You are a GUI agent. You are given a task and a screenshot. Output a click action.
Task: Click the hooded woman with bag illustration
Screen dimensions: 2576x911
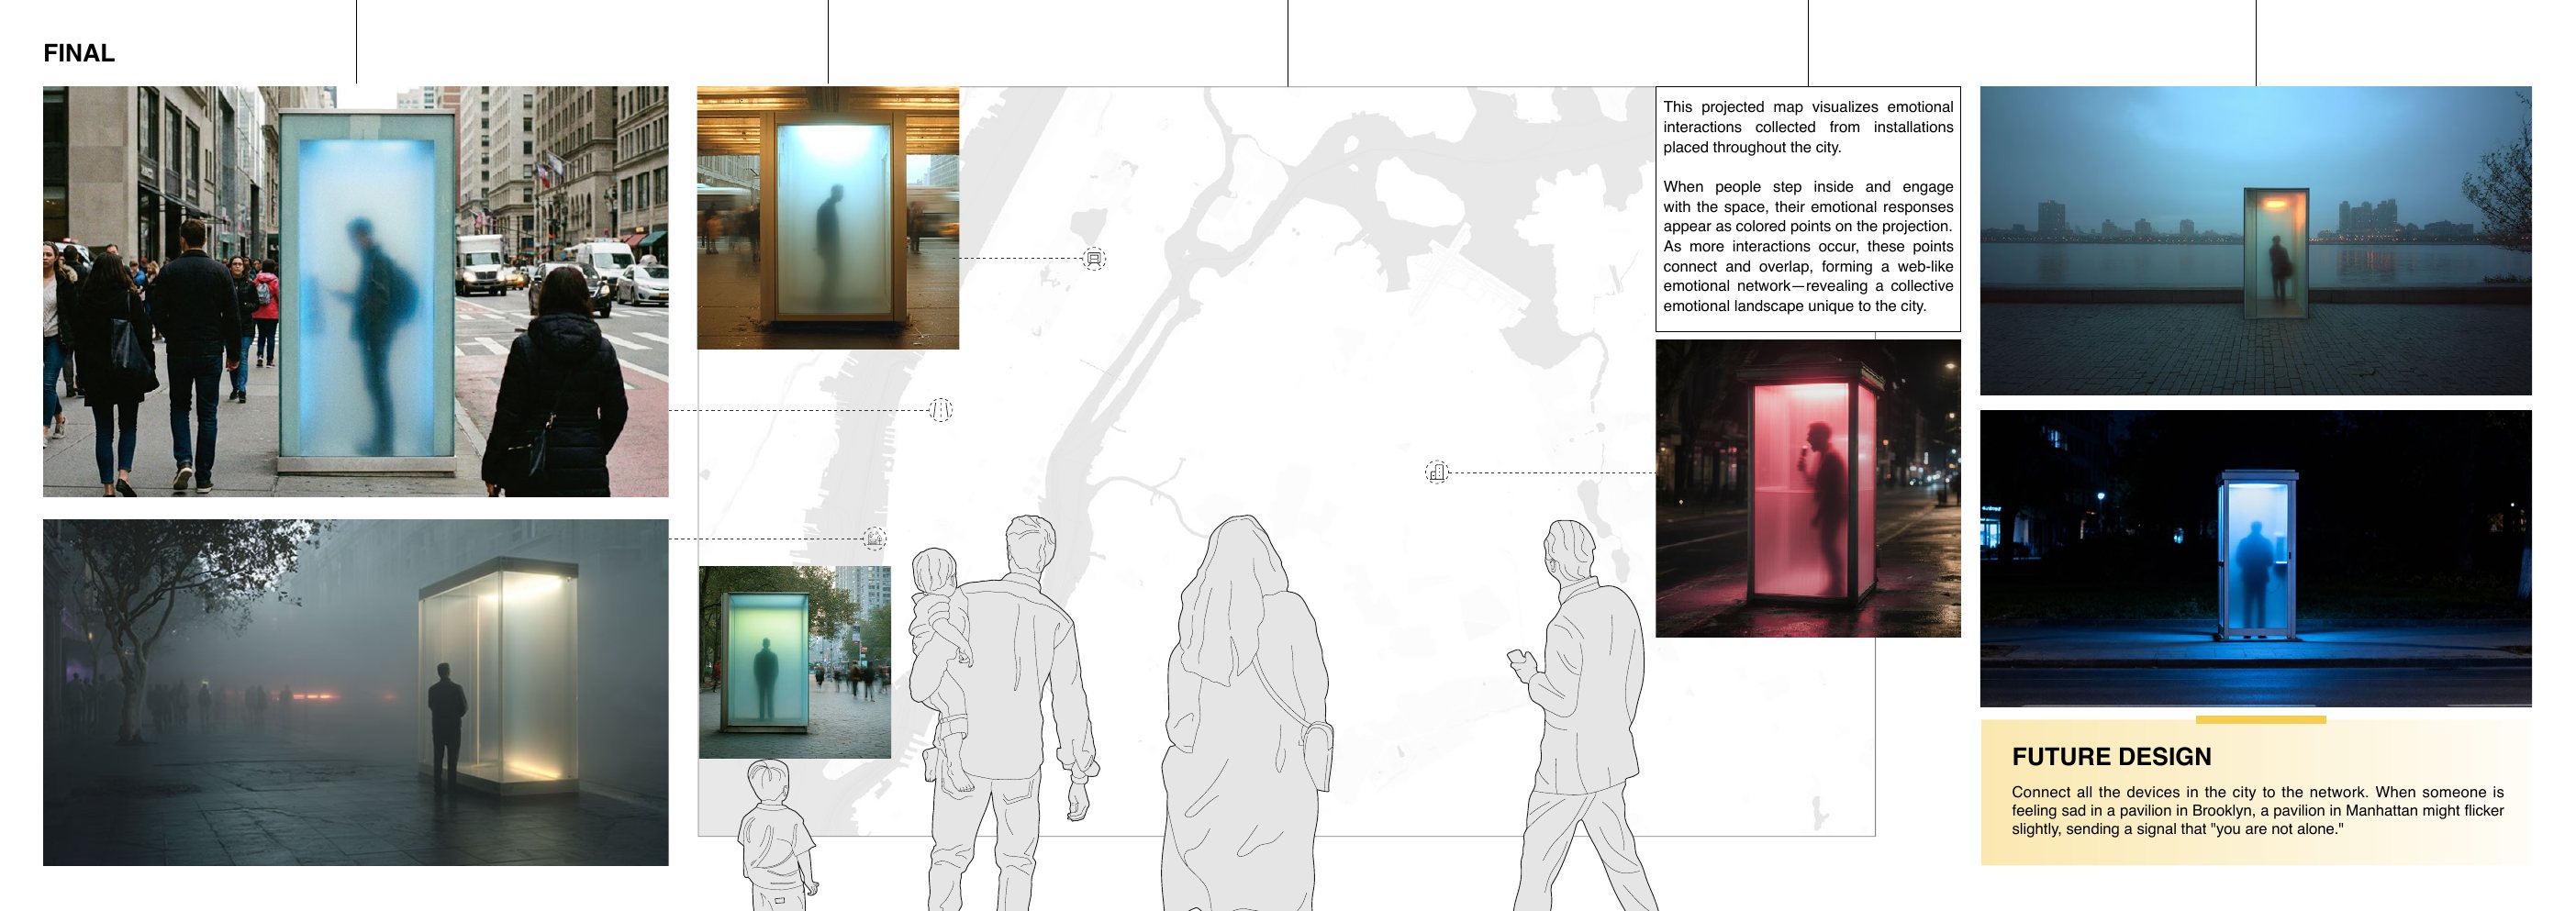[1245, 715]
